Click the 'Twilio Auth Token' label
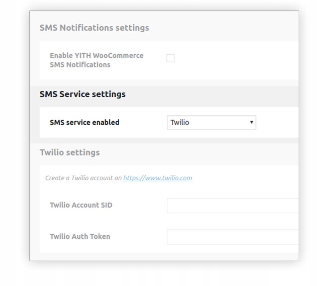The image size is (325, 286). tap(80, 236)
